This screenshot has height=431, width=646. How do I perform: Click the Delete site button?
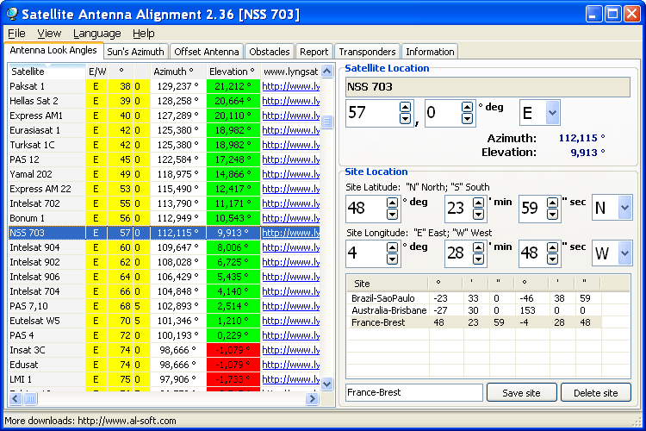coord(596,393)
